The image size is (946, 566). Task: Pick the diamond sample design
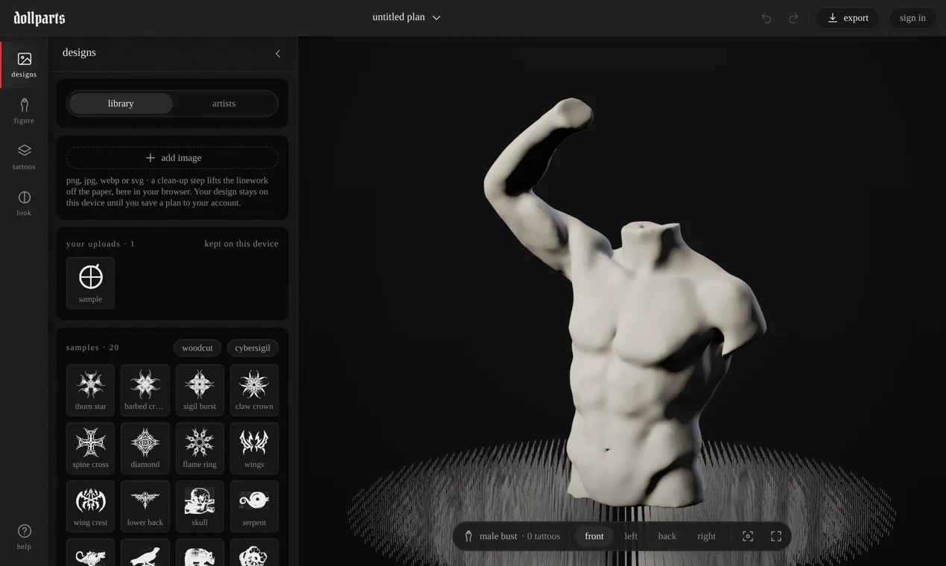coord(145,448)
